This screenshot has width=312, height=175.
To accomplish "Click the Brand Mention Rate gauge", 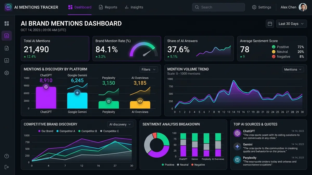I will tap(144, 49).
